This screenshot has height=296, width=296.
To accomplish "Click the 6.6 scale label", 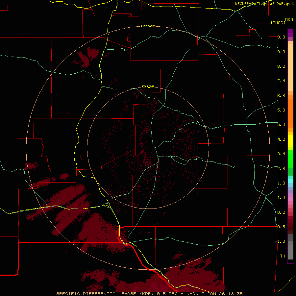I will coord(281,95).
